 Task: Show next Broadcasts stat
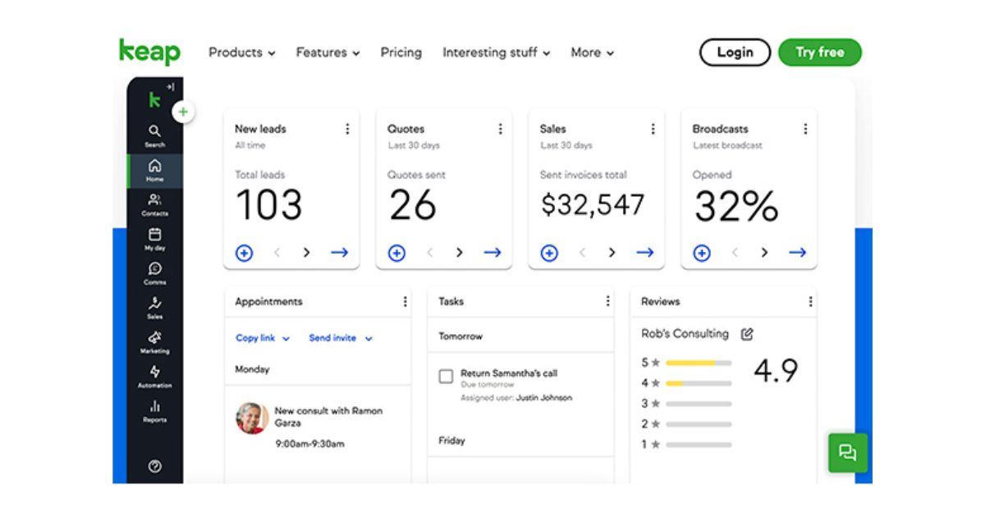[x=764, y=253]
